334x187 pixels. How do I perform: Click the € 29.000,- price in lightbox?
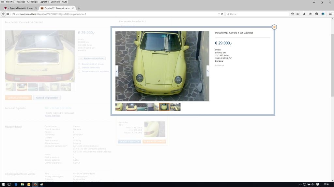[x=223, y=43]
